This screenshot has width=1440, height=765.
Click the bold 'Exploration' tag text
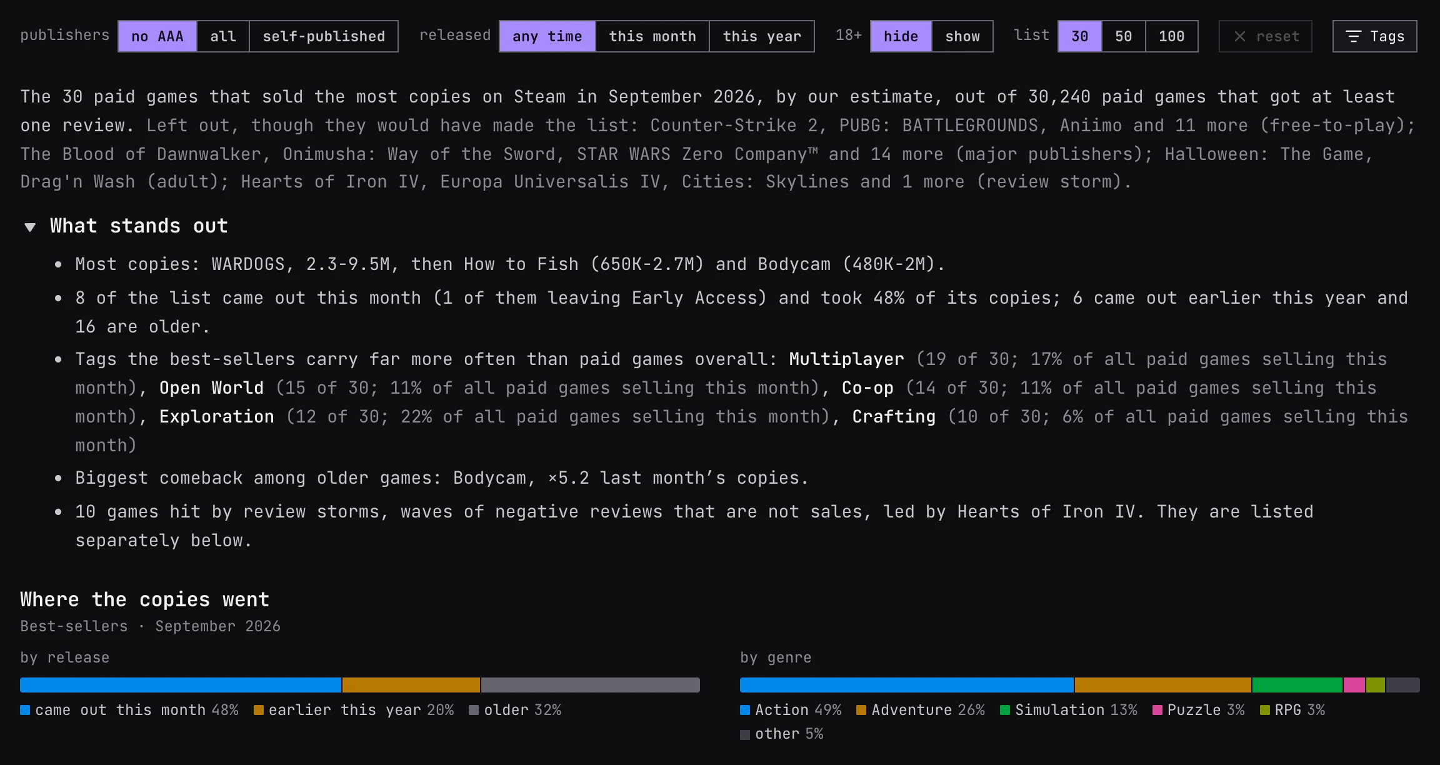(x=216, y=417)
